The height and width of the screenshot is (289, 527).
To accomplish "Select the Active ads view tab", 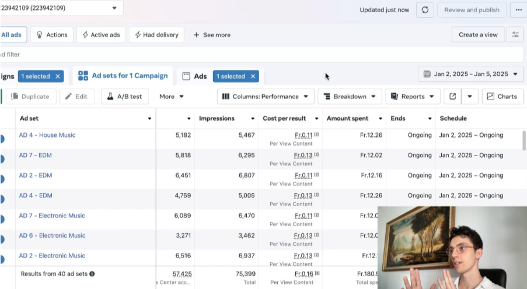I will [x=101, y=35].
